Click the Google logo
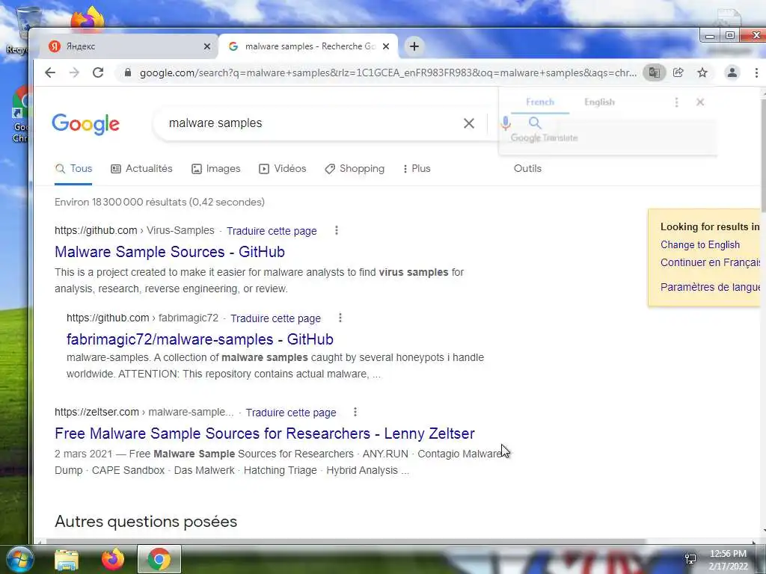Image resolution: width=766 pixels, height=574 pixels. pyautogui.click(x=85, y=124)
